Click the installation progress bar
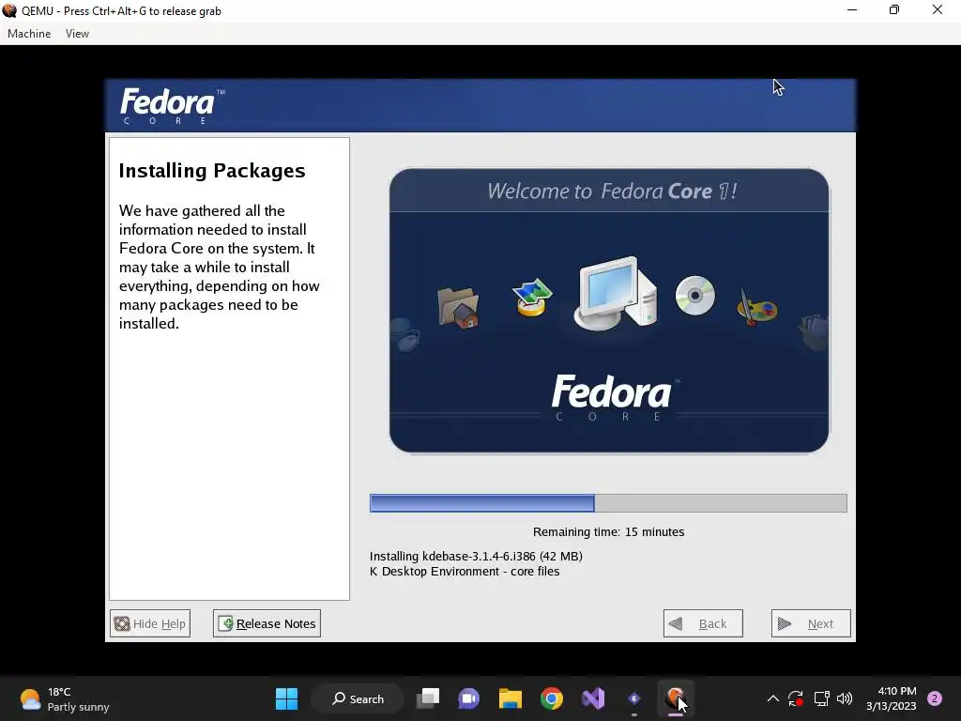961x721 pixels. click(x=608, y=503)
